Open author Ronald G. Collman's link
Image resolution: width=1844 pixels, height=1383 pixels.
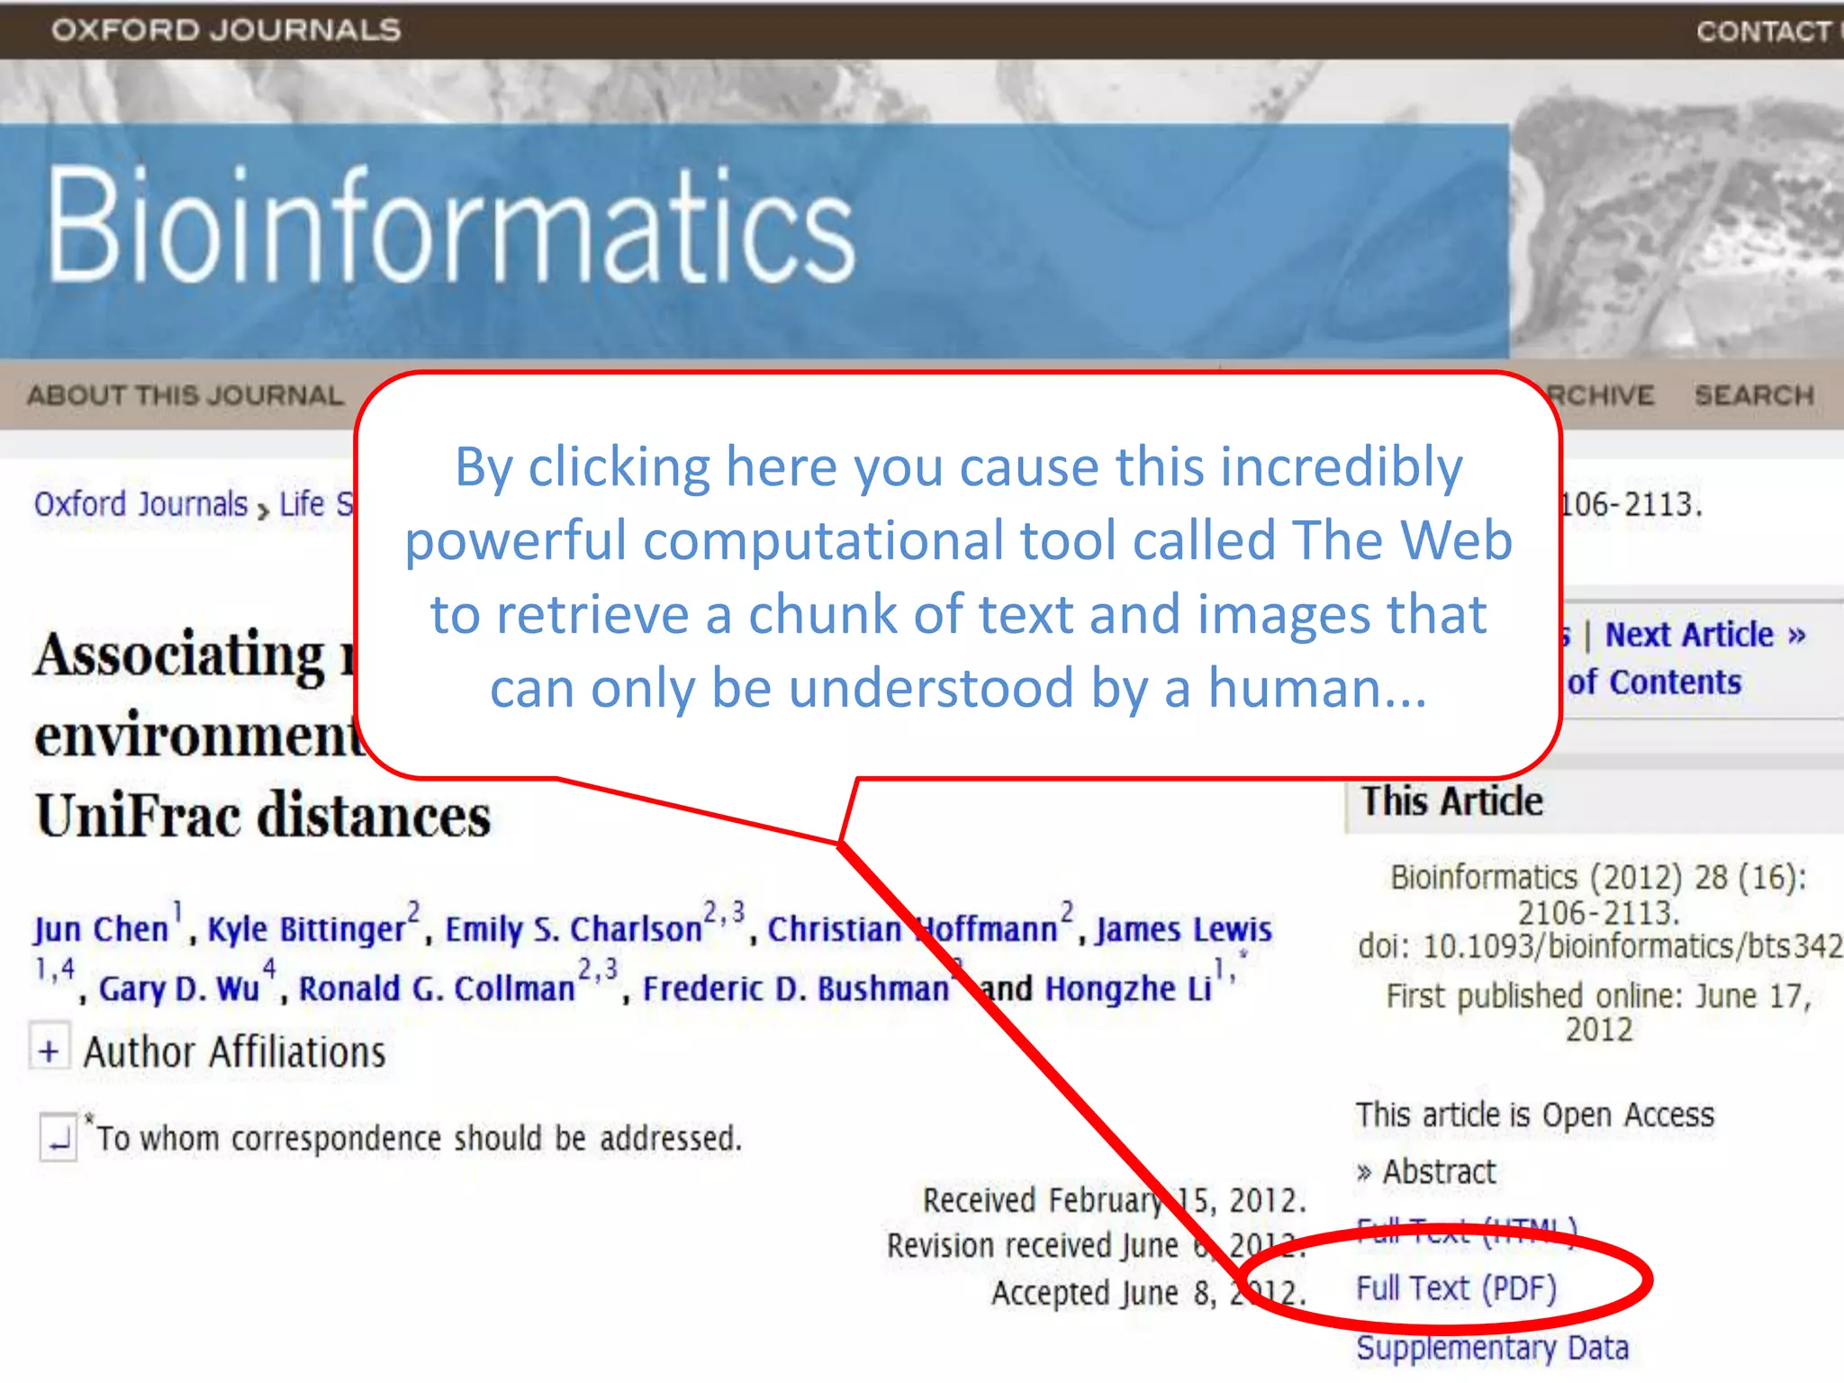(437, 989)
